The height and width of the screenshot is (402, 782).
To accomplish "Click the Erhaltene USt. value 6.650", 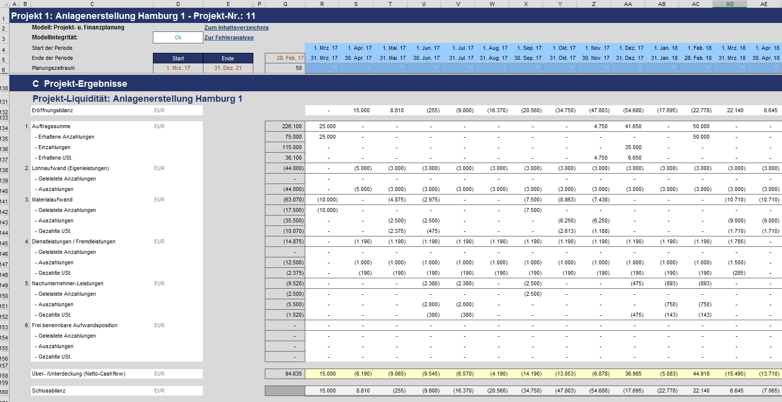I will tap(628, 158).
